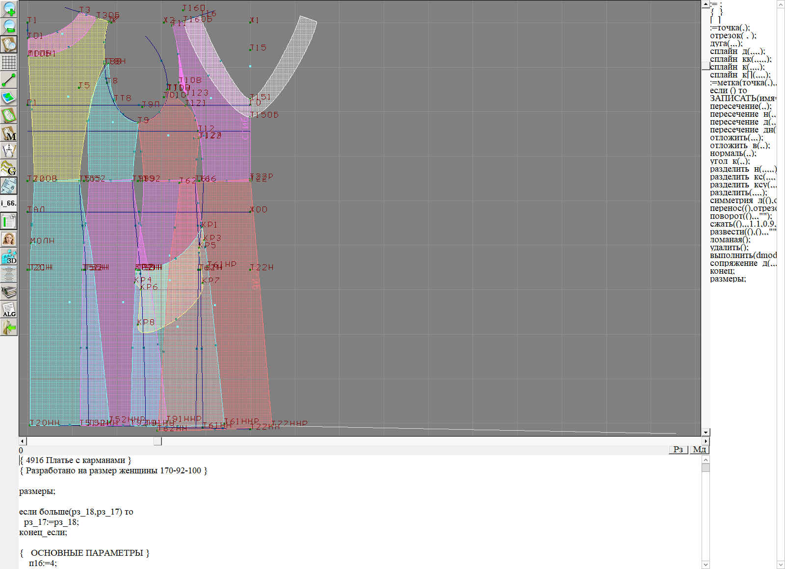Screen dimensions: 785x569
Task: Click the zoom out magnifier icon
Action: (x=9, y=26)
